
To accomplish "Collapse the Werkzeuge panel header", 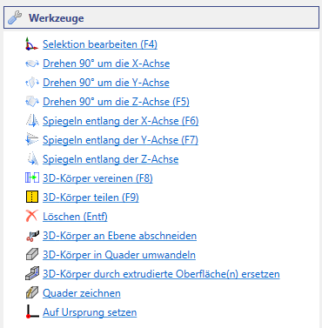I will (x=161, y=18).
